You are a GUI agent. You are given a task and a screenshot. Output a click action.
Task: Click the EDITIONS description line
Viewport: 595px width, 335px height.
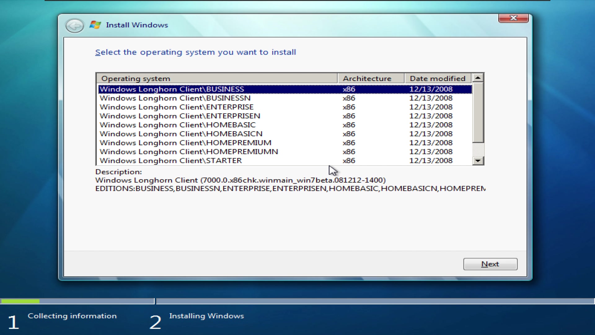(290, 189)
